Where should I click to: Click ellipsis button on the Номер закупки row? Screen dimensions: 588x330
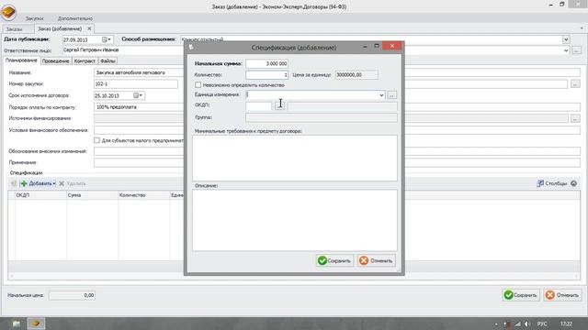click(x=575, y=84)
